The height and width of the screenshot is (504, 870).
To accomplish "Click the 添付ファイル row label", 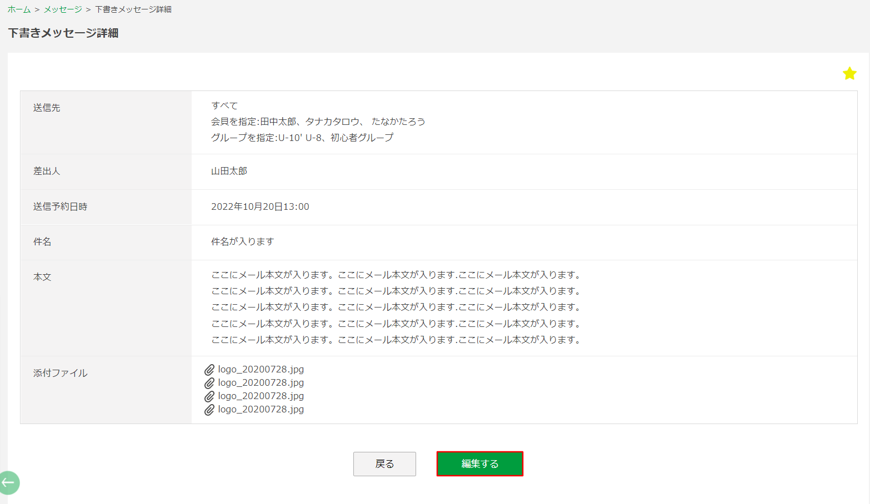I will [60, 373].
